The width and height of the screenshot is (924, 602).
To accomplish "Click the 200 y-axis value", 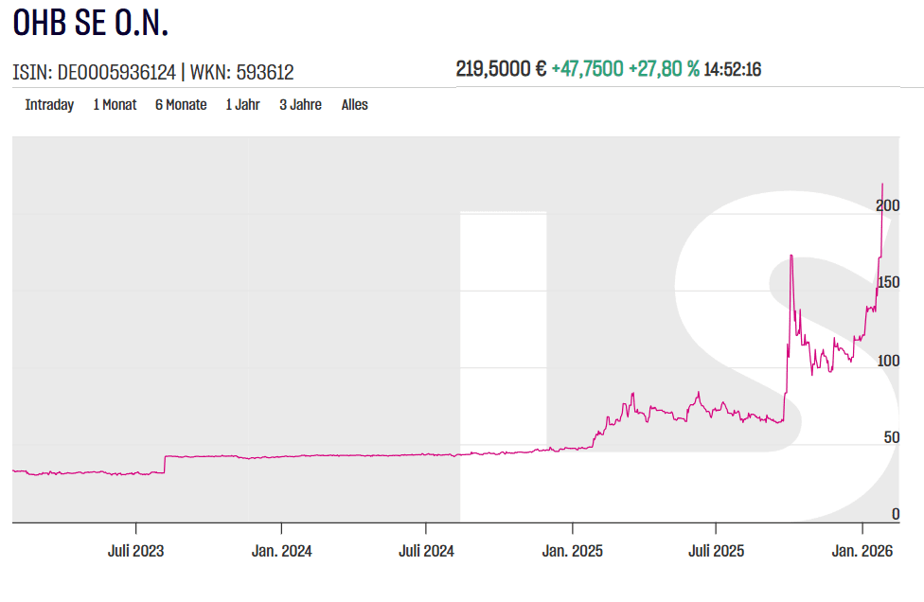I will [x=888, y=205].
